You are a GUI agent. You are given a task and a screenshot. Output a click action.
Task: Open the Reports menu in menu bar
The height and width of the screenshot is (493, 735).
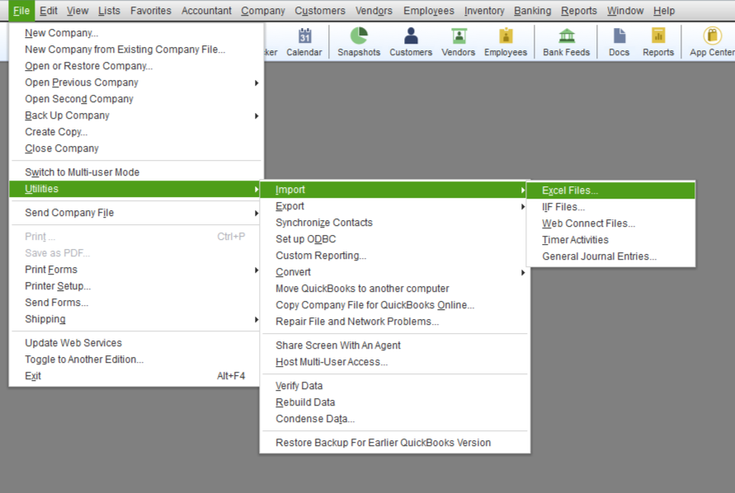pos(579,11)
